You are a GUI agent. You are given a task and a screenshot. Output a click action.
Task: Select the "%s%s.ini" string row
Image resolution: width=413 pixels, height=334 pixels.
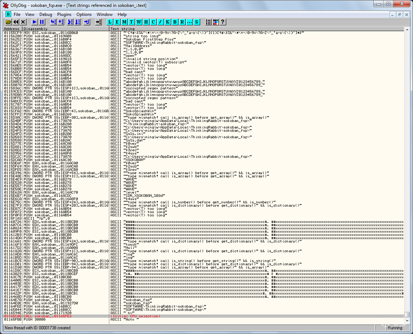203,134
